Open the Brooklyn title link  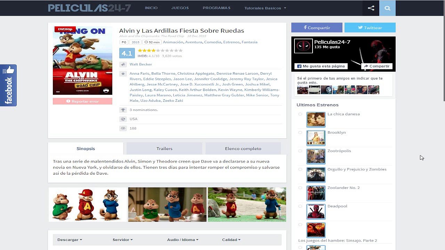337,132
